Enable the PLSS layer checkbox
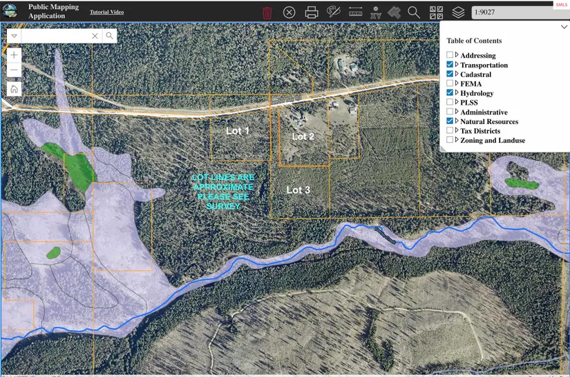Screen dimensions: 570x377 pos(450,102)
